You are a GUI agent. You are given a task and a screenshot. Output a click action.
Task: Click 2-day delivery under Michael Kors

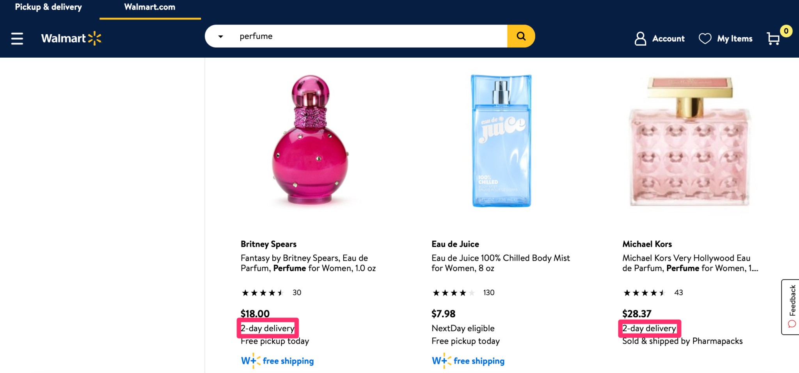pyautogui.click(x=649, y=328)
